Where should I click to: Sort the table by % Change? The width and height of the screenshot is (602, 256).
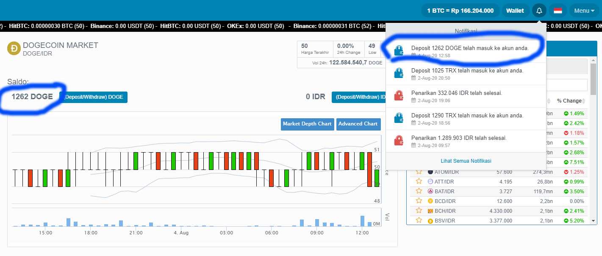click(570, 101)
